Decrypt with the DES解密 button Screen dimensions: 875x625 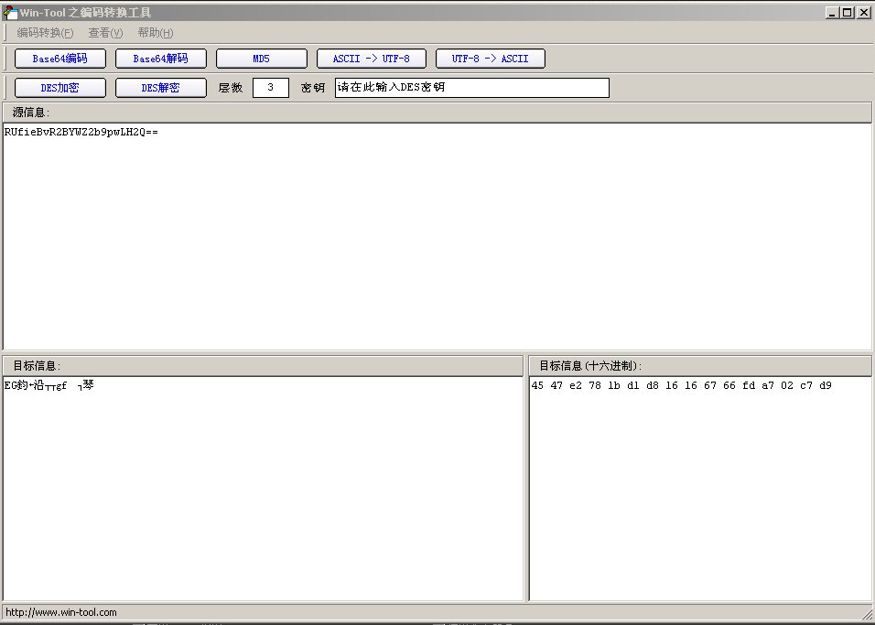coord(160,88)
